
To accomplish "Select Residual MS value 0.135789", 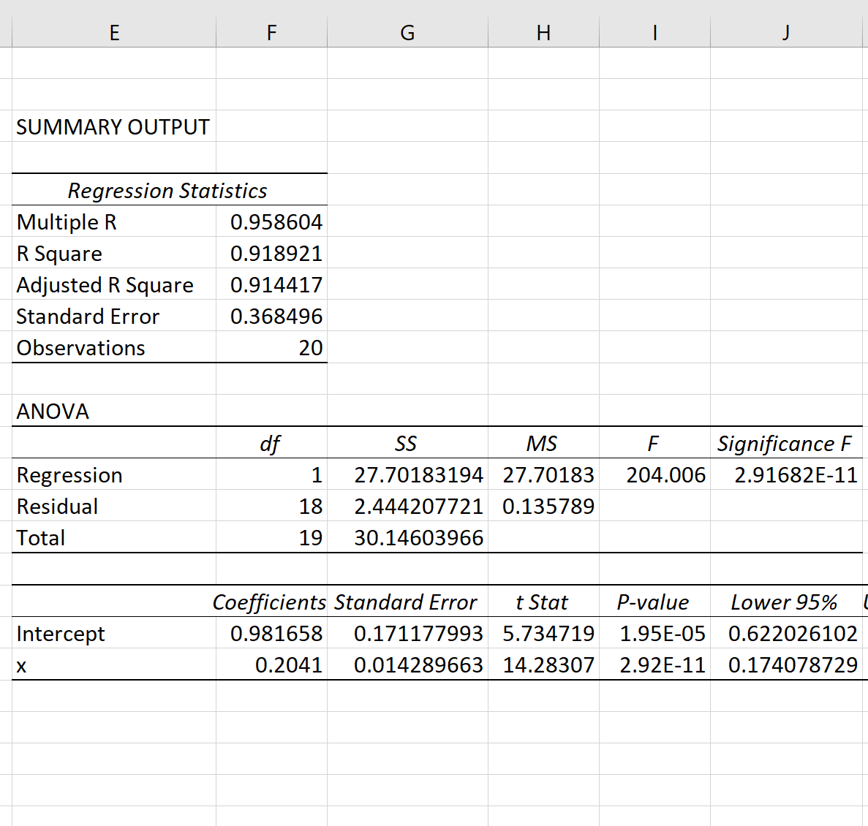I will pyautogui.click(x=543, y=507).
